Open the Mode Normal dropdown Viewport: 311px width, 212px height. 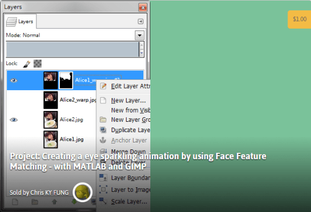tap(139, 36)
